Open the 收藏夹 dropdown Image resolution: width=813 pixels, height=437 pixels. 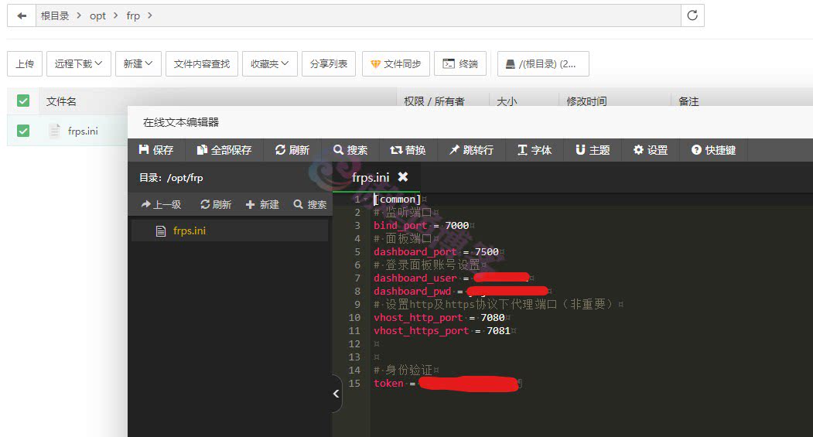270,63
